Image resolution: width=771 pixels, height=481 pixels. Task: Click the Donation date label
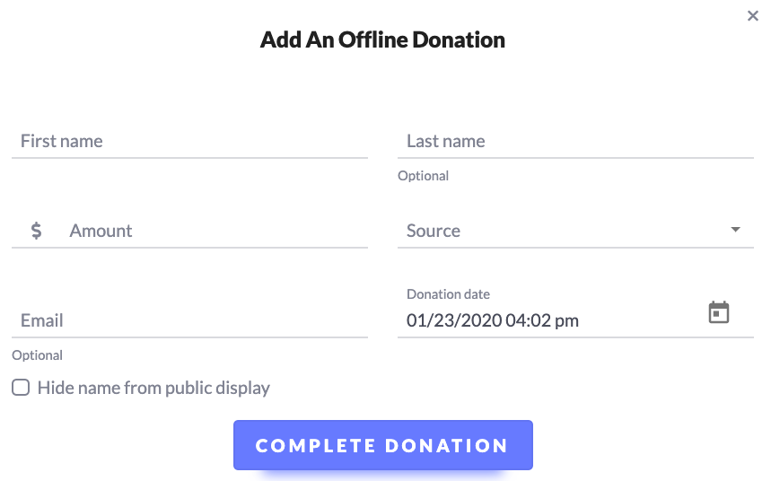click(x=448, y=294)
